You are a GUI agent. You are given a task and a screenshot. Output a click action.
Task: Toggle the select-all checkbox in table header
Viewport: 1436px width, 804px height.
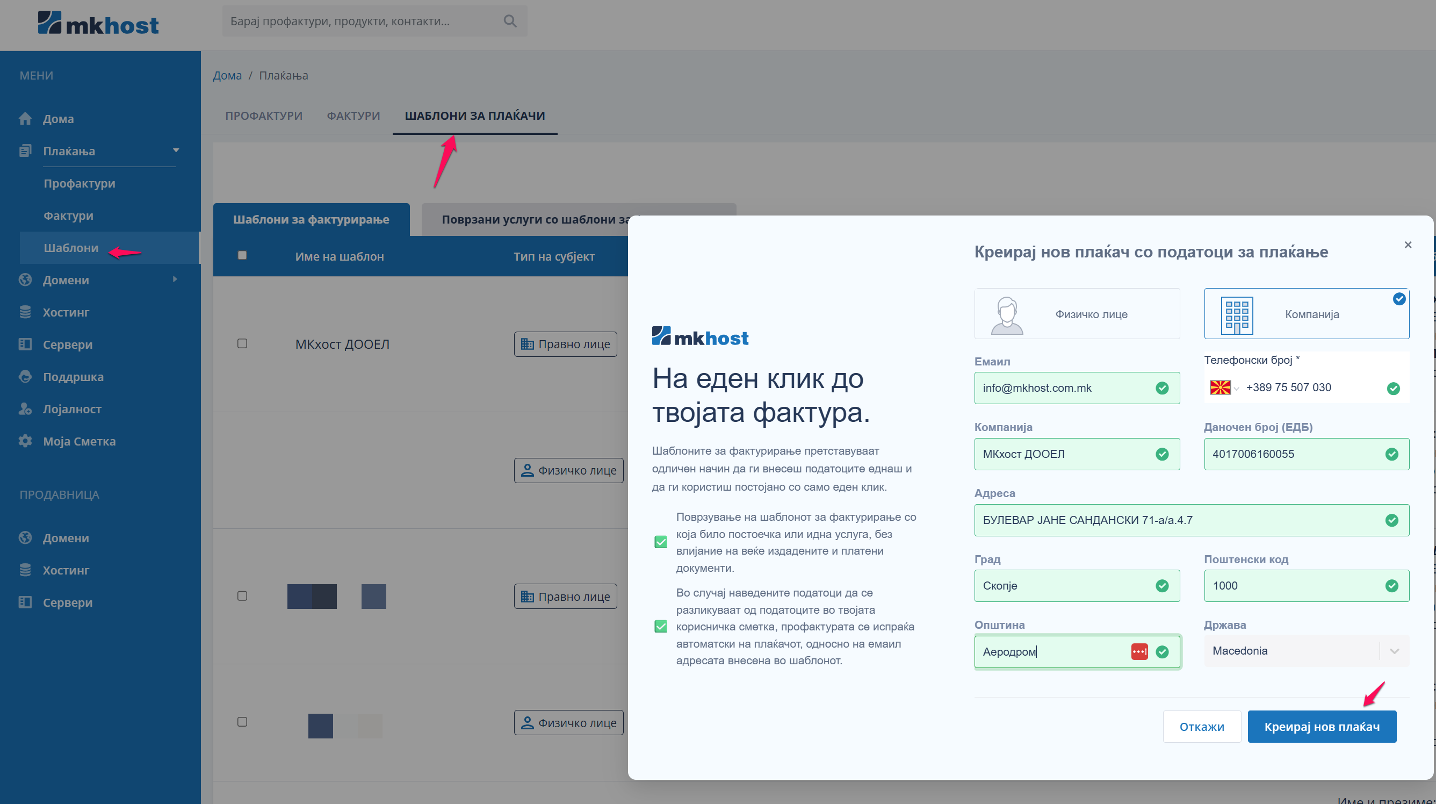[242, 255]
